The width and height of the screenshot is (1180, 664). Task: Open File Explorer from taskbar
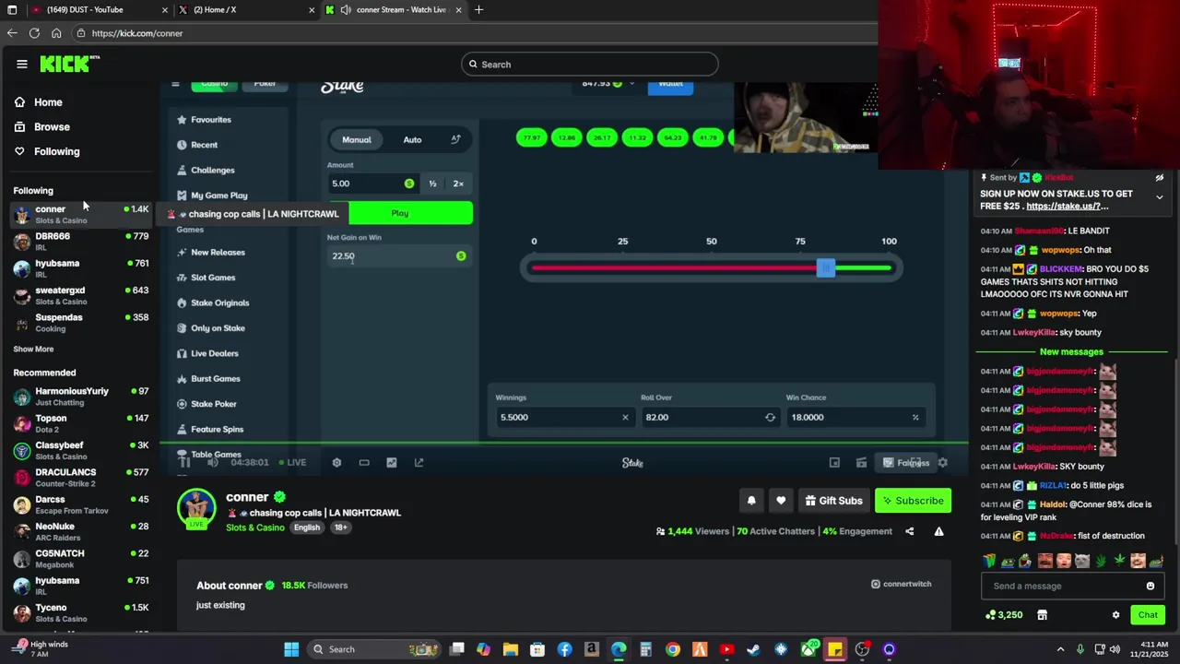click(x=511, y=649)
